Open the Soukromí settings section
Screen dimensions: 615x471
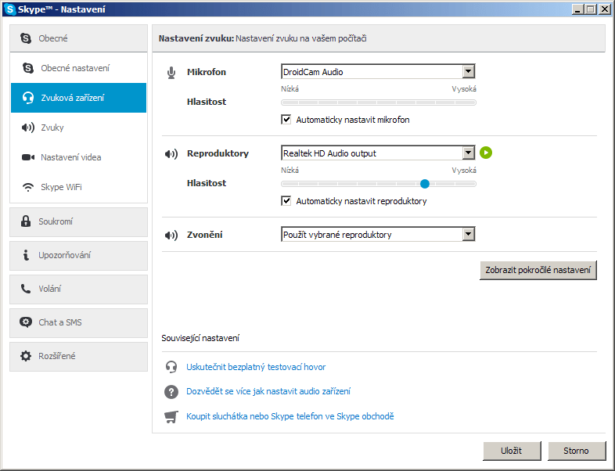coord(78,222)
